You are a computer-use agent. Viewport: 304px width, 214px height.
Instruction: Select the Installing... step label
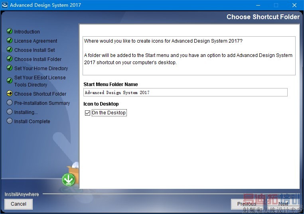coord(26,112)
